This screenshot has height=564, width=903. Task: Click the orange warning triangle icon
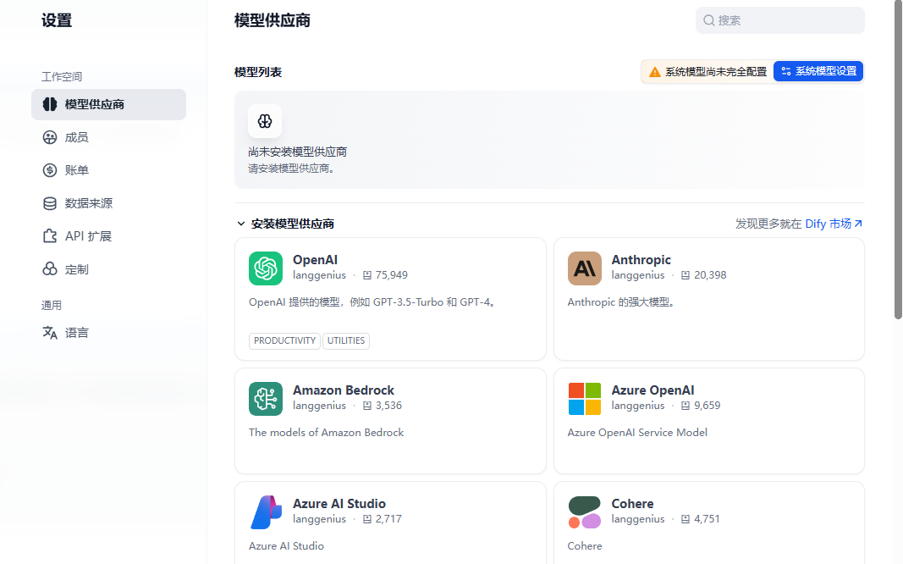click(655, 72)
